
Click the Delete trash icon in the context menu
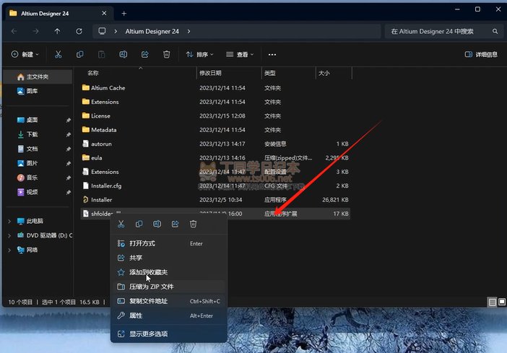pos(193,225)
